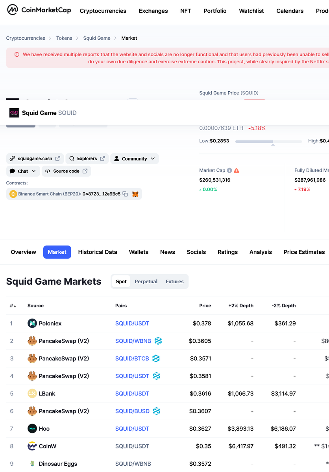Click swap icon beside PancakeSwap SQUID/USDT pair

(x=157, y=376)
